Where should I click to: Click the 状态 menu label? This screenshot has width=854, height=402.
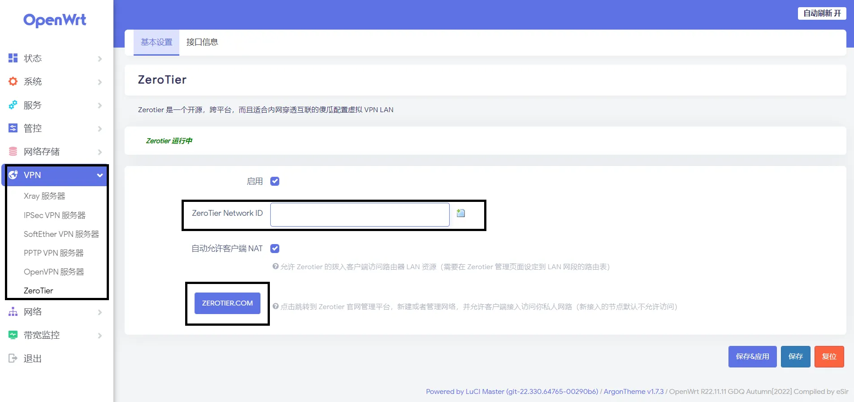click(x=33, y=58)
